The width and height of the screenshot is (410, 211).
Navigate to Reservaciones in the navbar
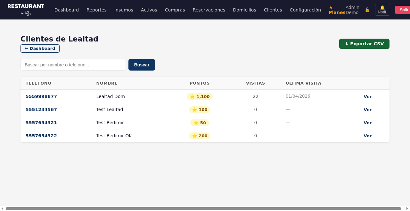click(x=209, y=10)
